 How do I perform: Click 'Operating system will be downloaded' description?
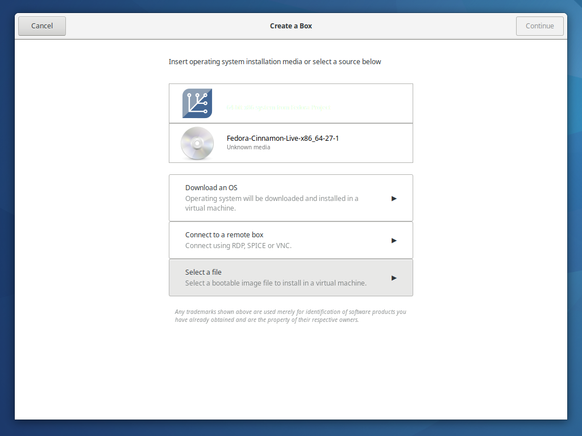(x=272, y=203)
